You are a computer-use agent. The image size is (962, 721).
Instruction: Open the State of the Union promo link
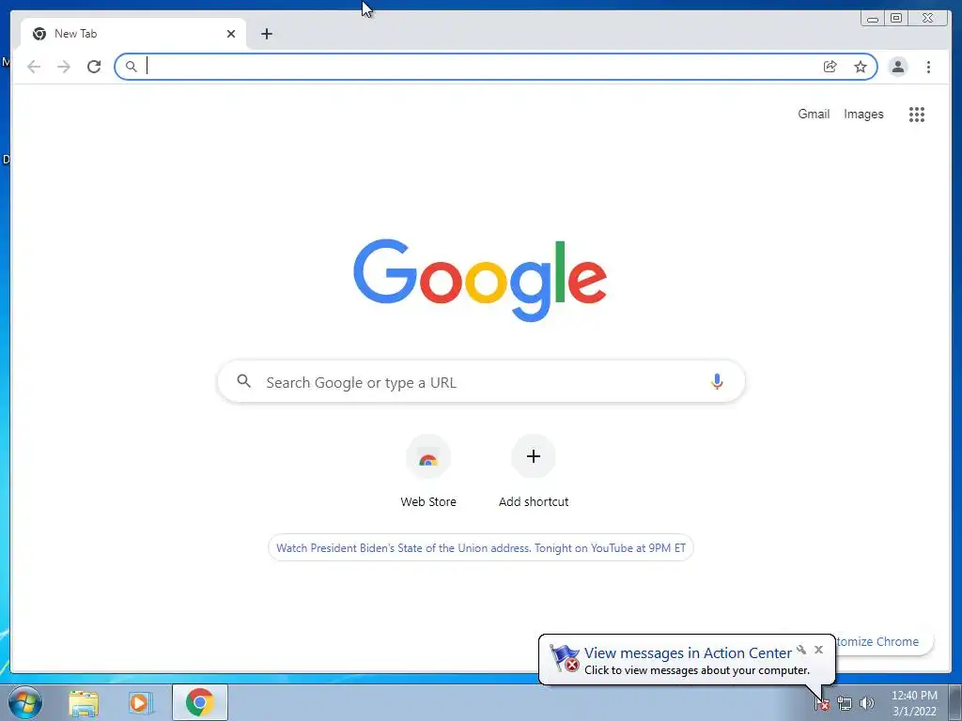coord(481,548)
